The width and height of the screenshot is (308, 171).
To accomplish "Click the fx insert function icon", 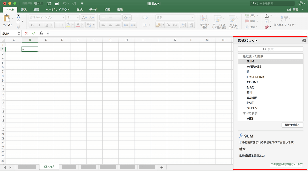I will click(41, 33).
